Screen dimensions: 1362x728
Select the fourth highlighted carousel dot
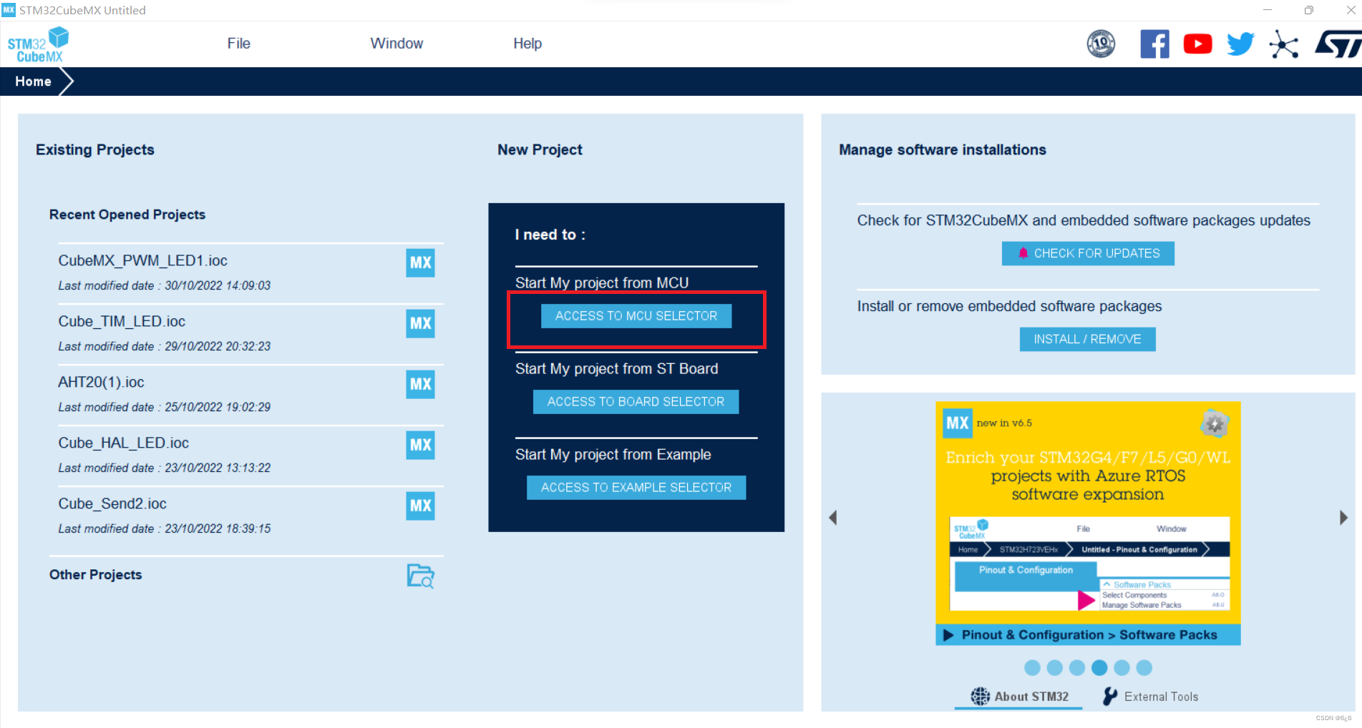(x=1099, y=668)
